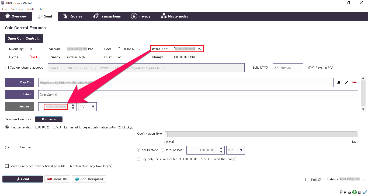Image resolution: width=368 pixels, height=196 pixels.
Task: Click the Confirmation time slider handle
Action: pyautogui.click(x=166, y=134)
